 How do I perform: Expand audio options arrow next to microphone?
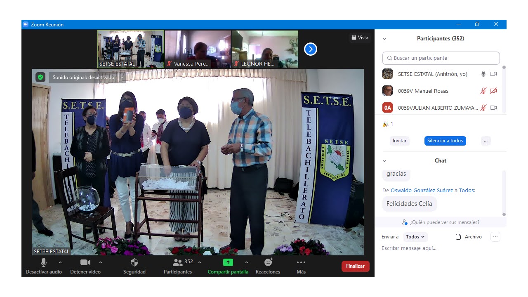(60, 262)
